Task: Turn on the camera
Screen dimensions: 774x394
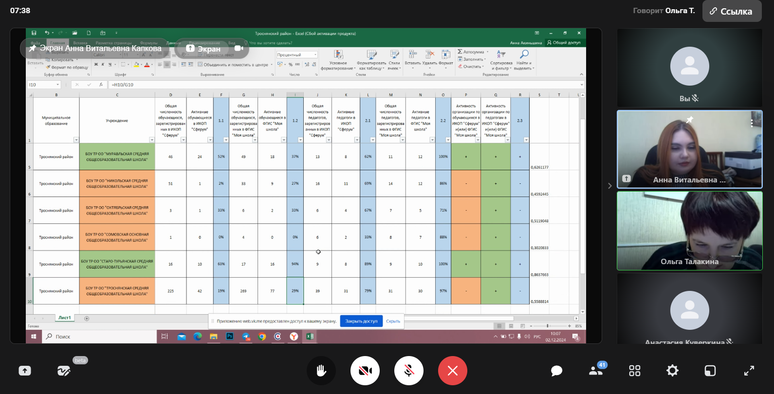Action: (x=365, y=371)
